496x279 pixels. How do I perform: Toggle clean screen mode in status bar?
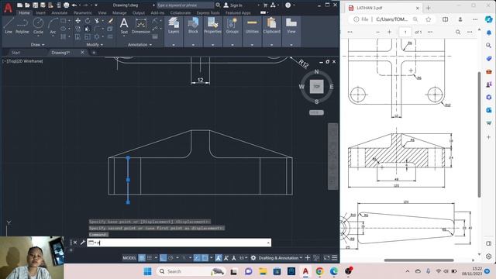point(326,258)
